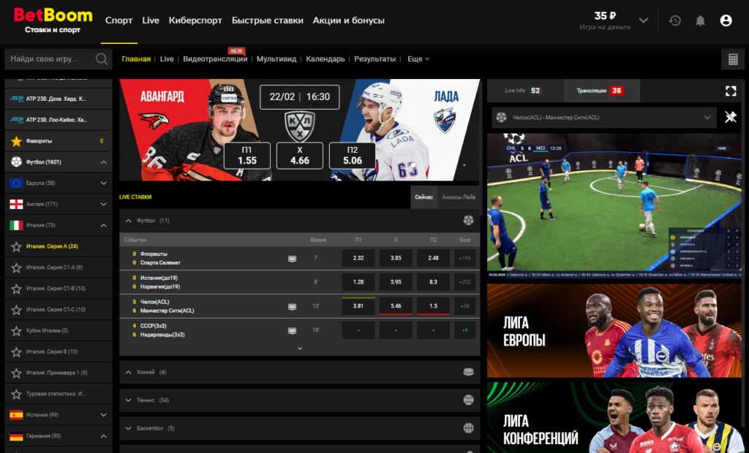Open user account profile icon
This screenshot has width=749, height=453.
coord(726,20)
